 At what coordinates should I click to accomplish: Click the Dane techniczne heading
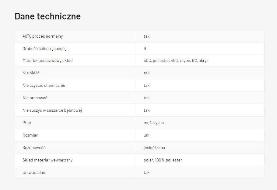click(x=48, y=16)
